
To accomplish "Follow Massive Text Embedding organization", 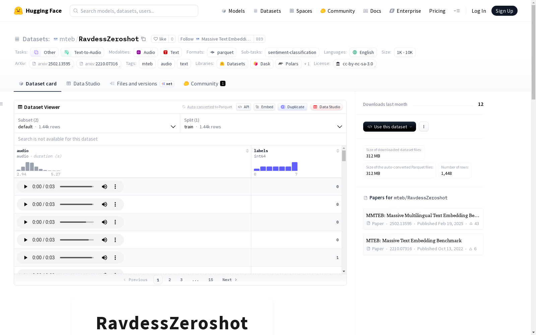I will 216,39.
